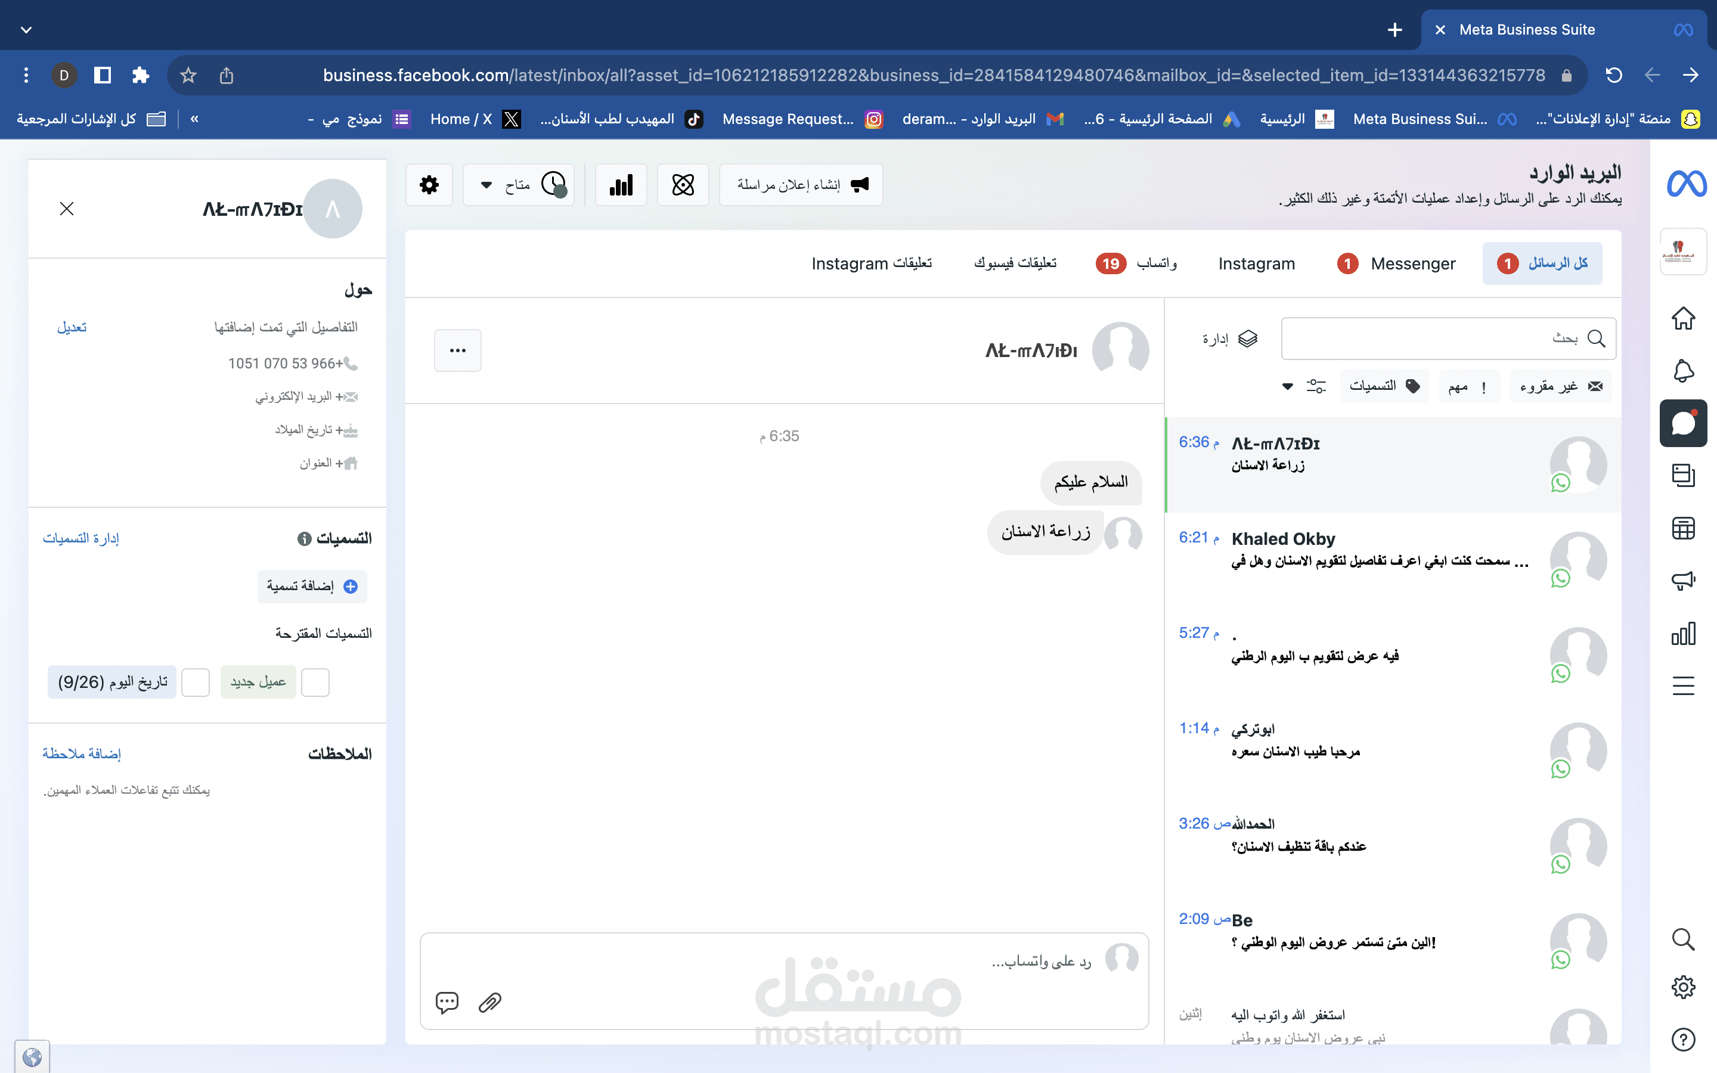Click إدارة التسميات link

point(81,539)
